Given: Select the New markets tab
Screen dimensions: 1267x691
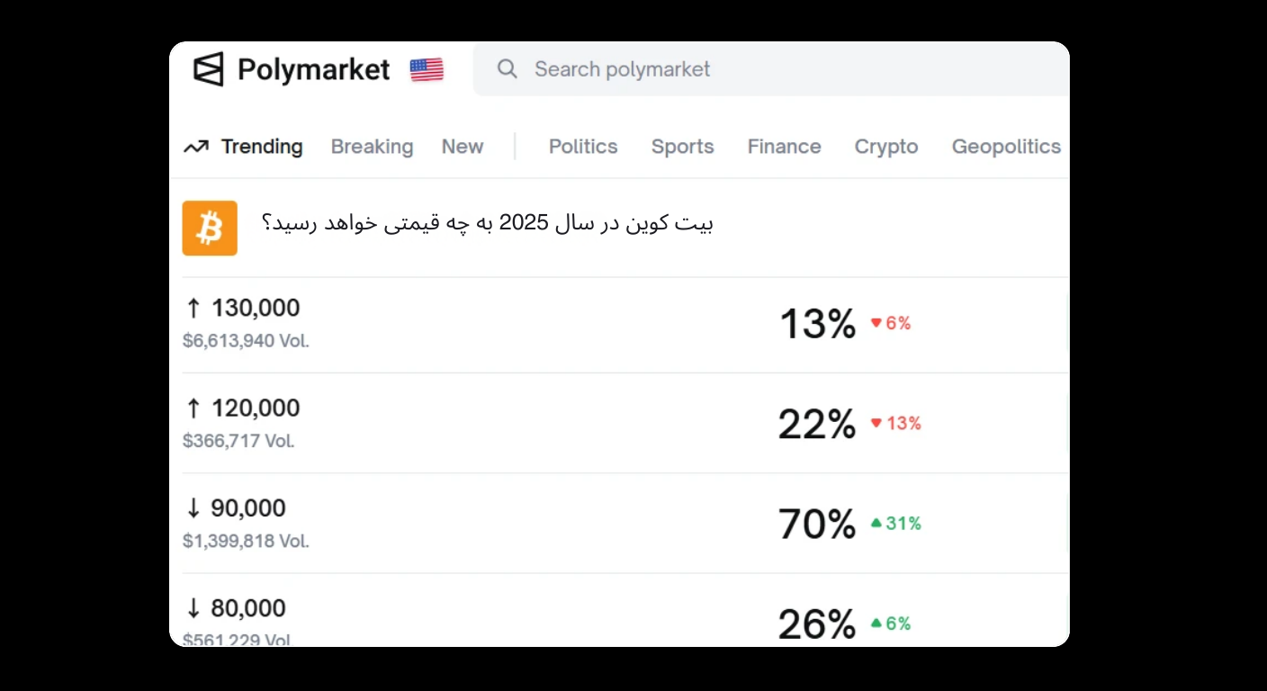Looking at the screenshot, I should pyautogui.click(x=462, y=146).
